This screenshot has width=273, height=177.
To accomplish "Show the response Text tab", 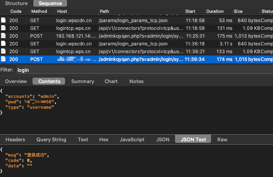I will (83, 139).
